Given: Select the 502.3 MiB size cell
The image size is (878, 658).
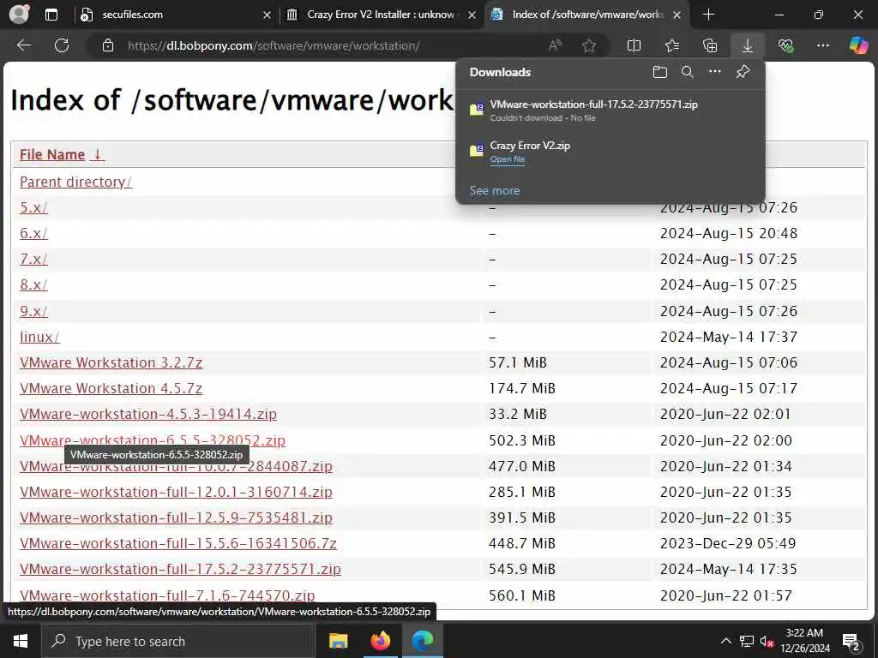Looking at the screenshot, I should [522, 440].
